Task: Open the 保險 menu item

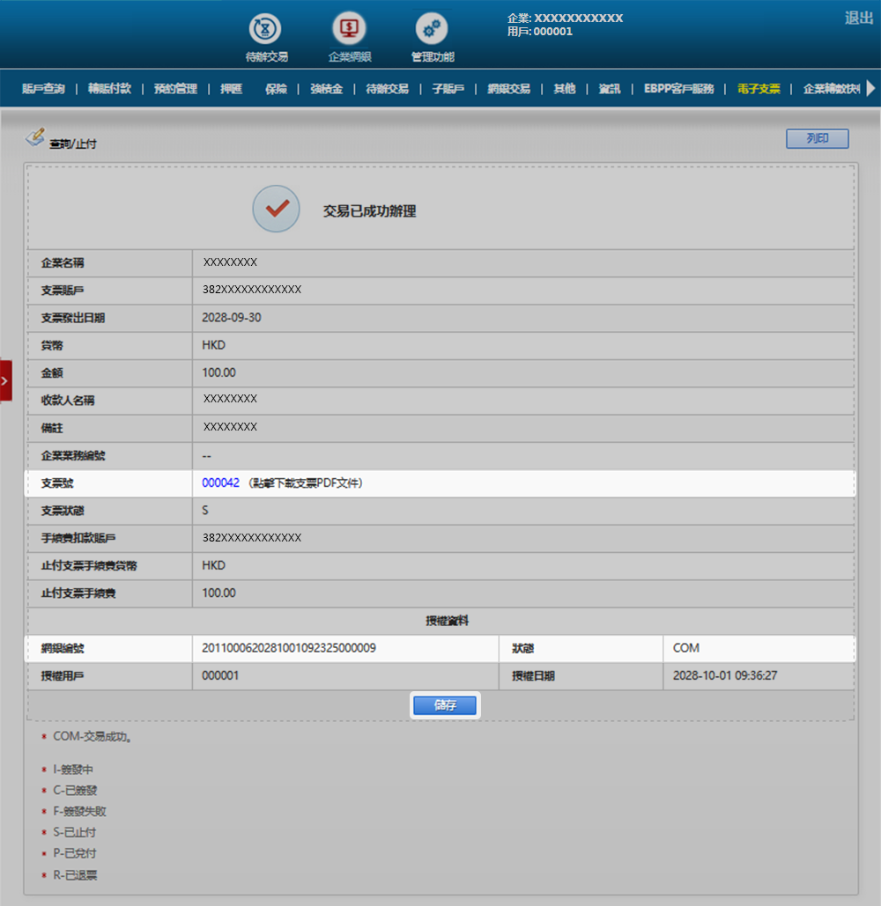Action: point(276,89)
